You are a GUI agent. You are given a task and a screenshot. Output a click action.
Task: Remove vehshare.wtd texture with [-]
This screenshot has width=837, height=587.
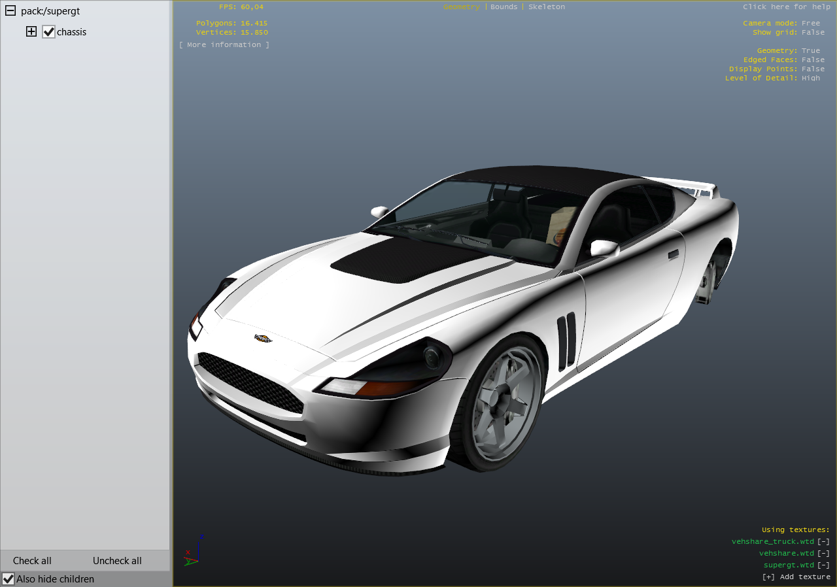(x=823, y=553)
